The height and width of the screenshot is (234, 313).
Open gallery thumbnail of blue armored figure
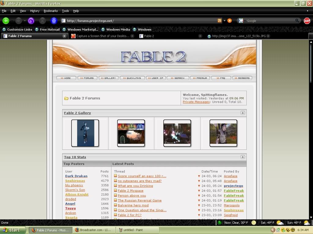point(85,133)
